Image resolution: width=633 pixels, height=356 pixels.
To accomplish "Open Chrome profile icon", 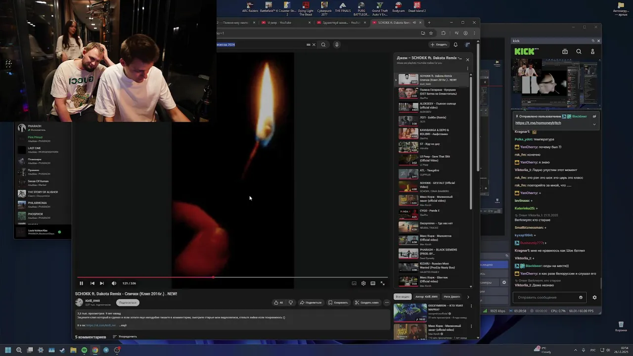I will pos(465,33).
